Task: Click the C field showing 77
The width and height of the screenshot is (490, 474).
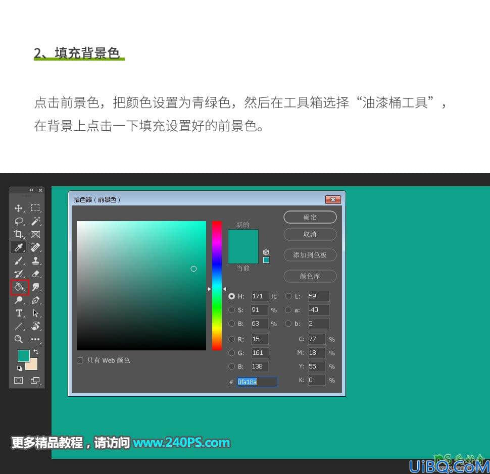Action: pyautogui.click(x=317, y=339)
